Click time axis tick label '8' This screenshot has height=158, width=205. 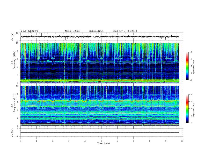point(150,141)
